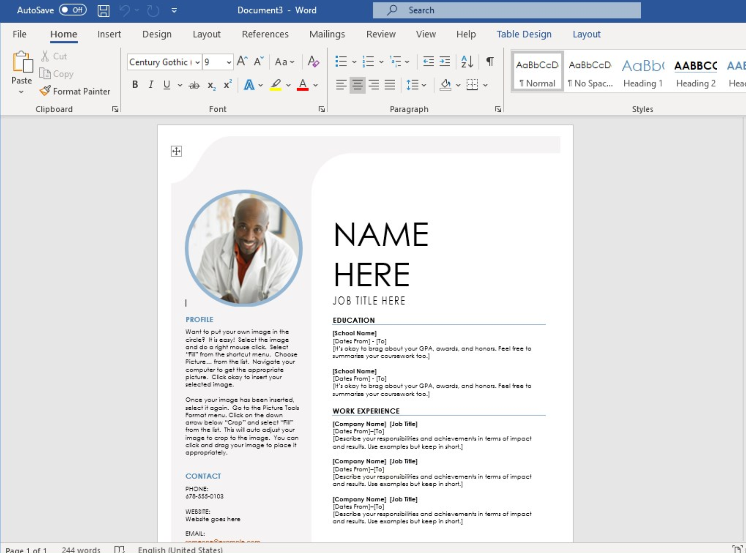
Task: Click the Increase Indent icon
Action: point(445,62)
